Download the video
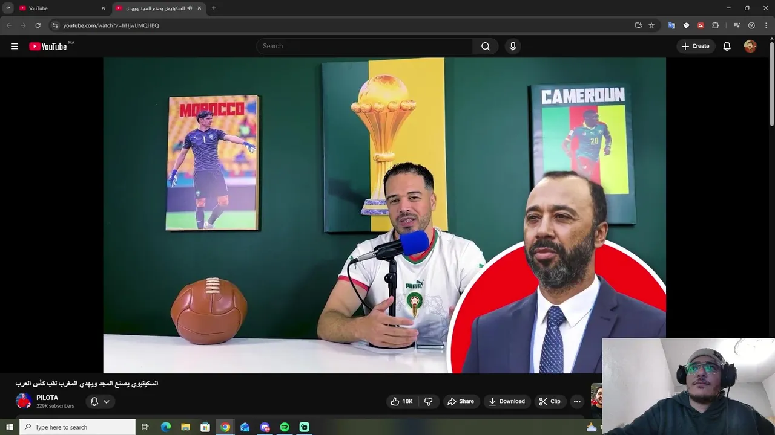 coord(507,401)
